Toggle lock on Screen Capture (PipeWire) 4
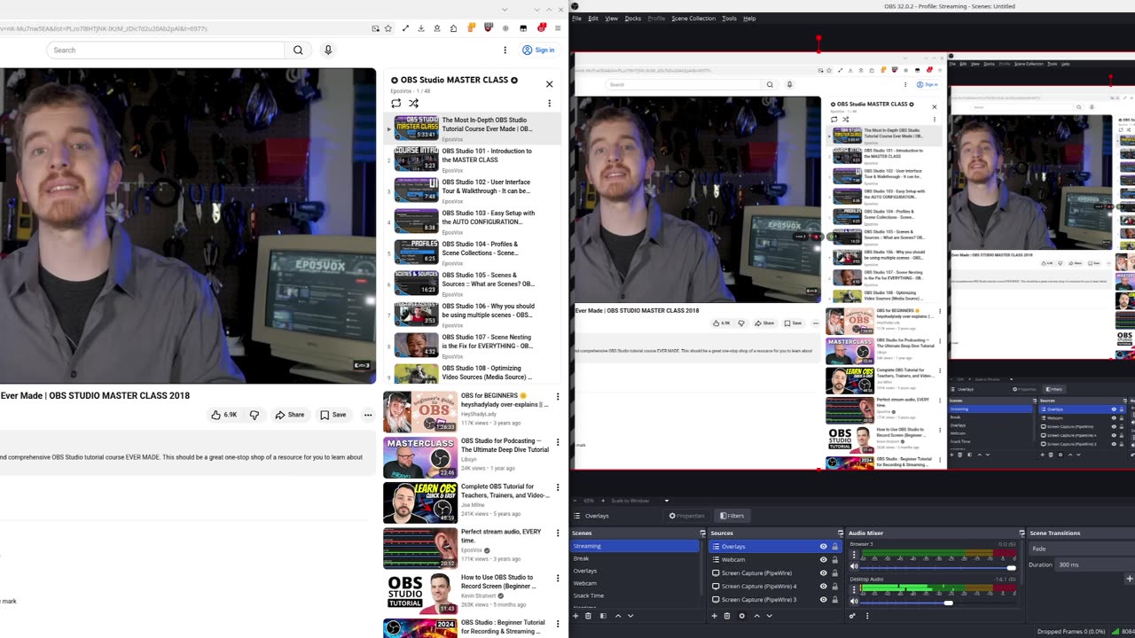This screenshot has width=1135, height=638. coord(834,586)
